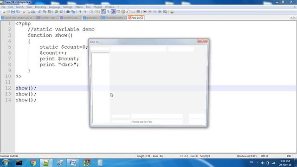Click the Notepad++ taskbar icon

[x=46, y=163]
